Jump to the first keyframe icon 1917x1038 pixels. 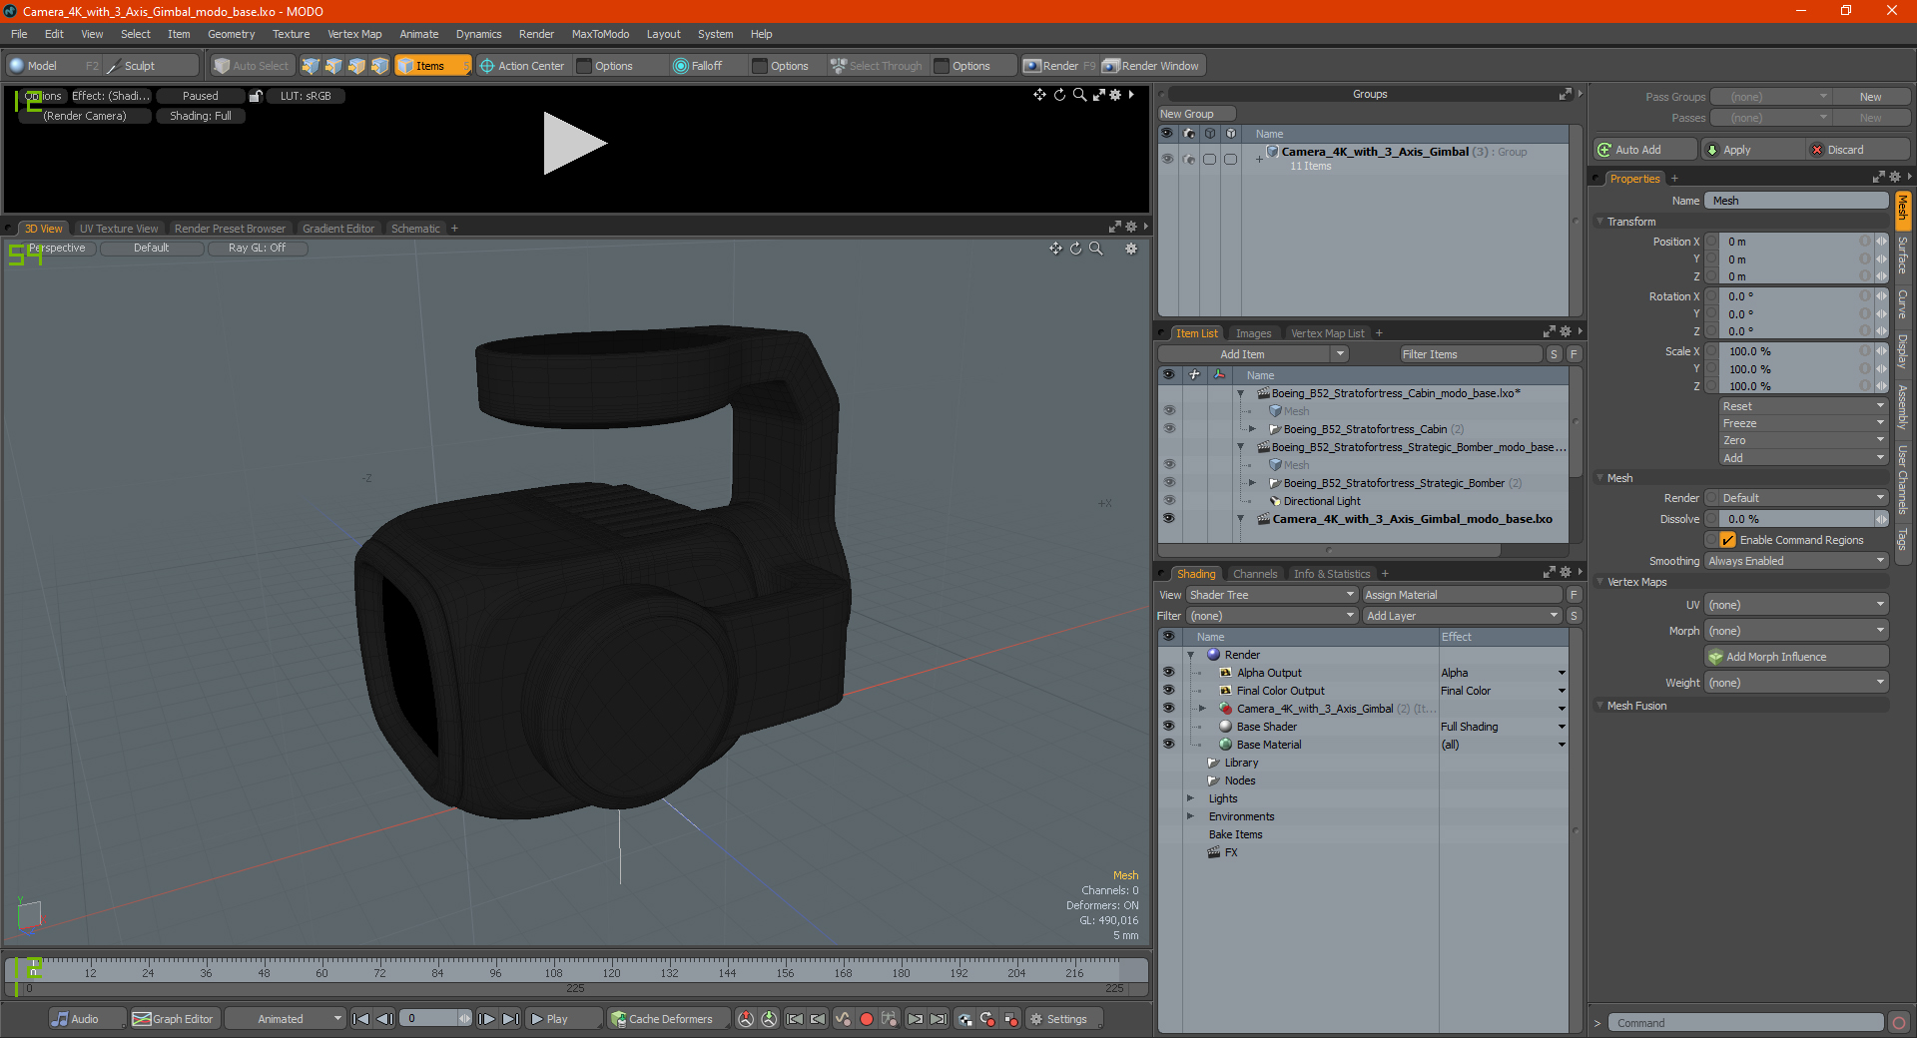795,1019
